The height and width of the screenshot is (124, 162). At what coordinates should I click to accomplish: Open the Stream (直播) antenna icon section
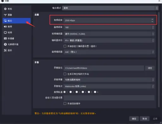[5, 15]
